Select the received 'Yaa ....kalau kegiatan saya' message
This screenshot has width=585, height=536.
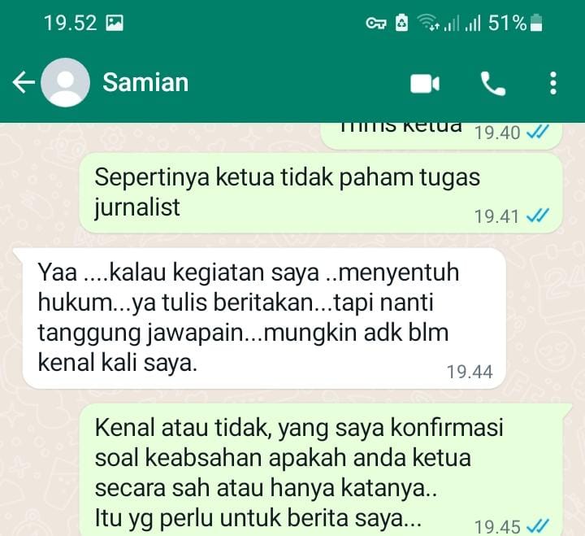coord(264,318)
